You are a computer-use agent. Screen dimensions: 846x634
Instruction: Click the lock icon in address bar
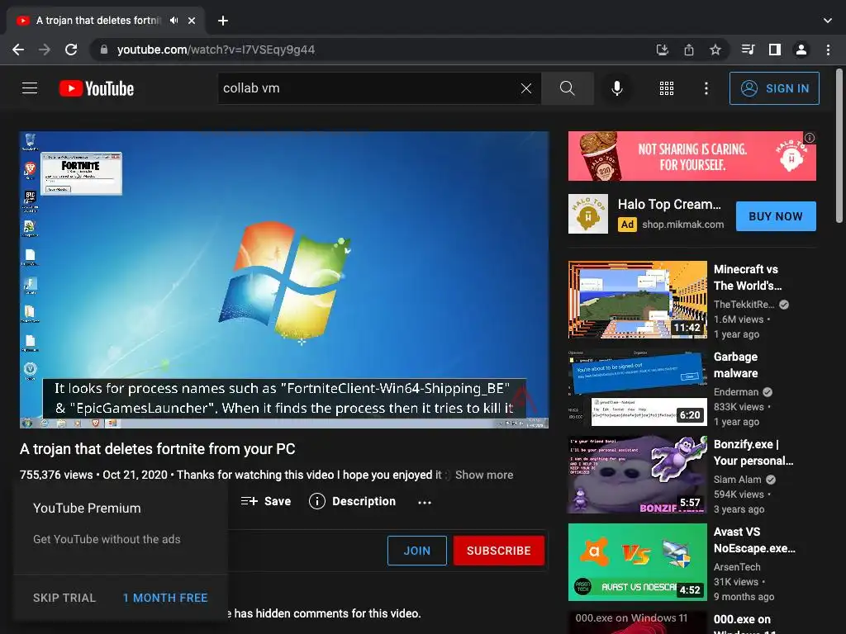(104, 50)
